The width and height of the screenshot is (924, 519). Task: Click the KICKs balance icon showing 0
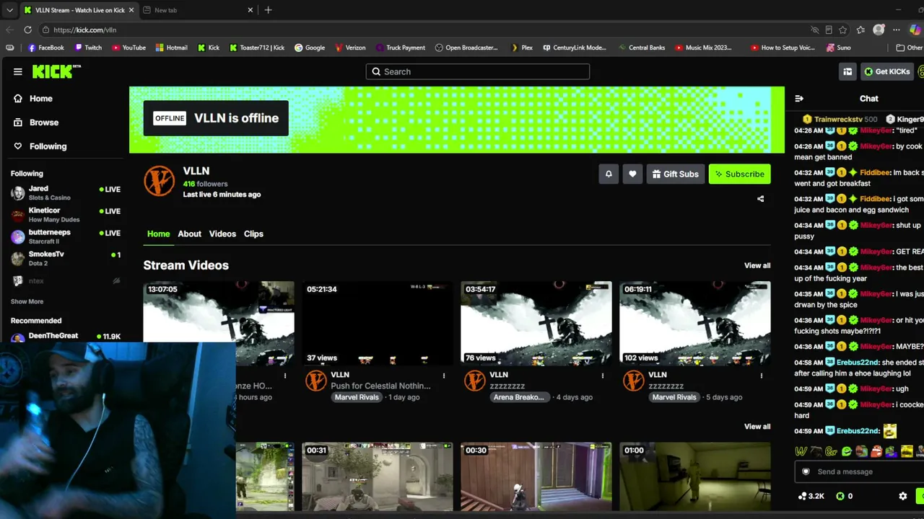(840, 496)
